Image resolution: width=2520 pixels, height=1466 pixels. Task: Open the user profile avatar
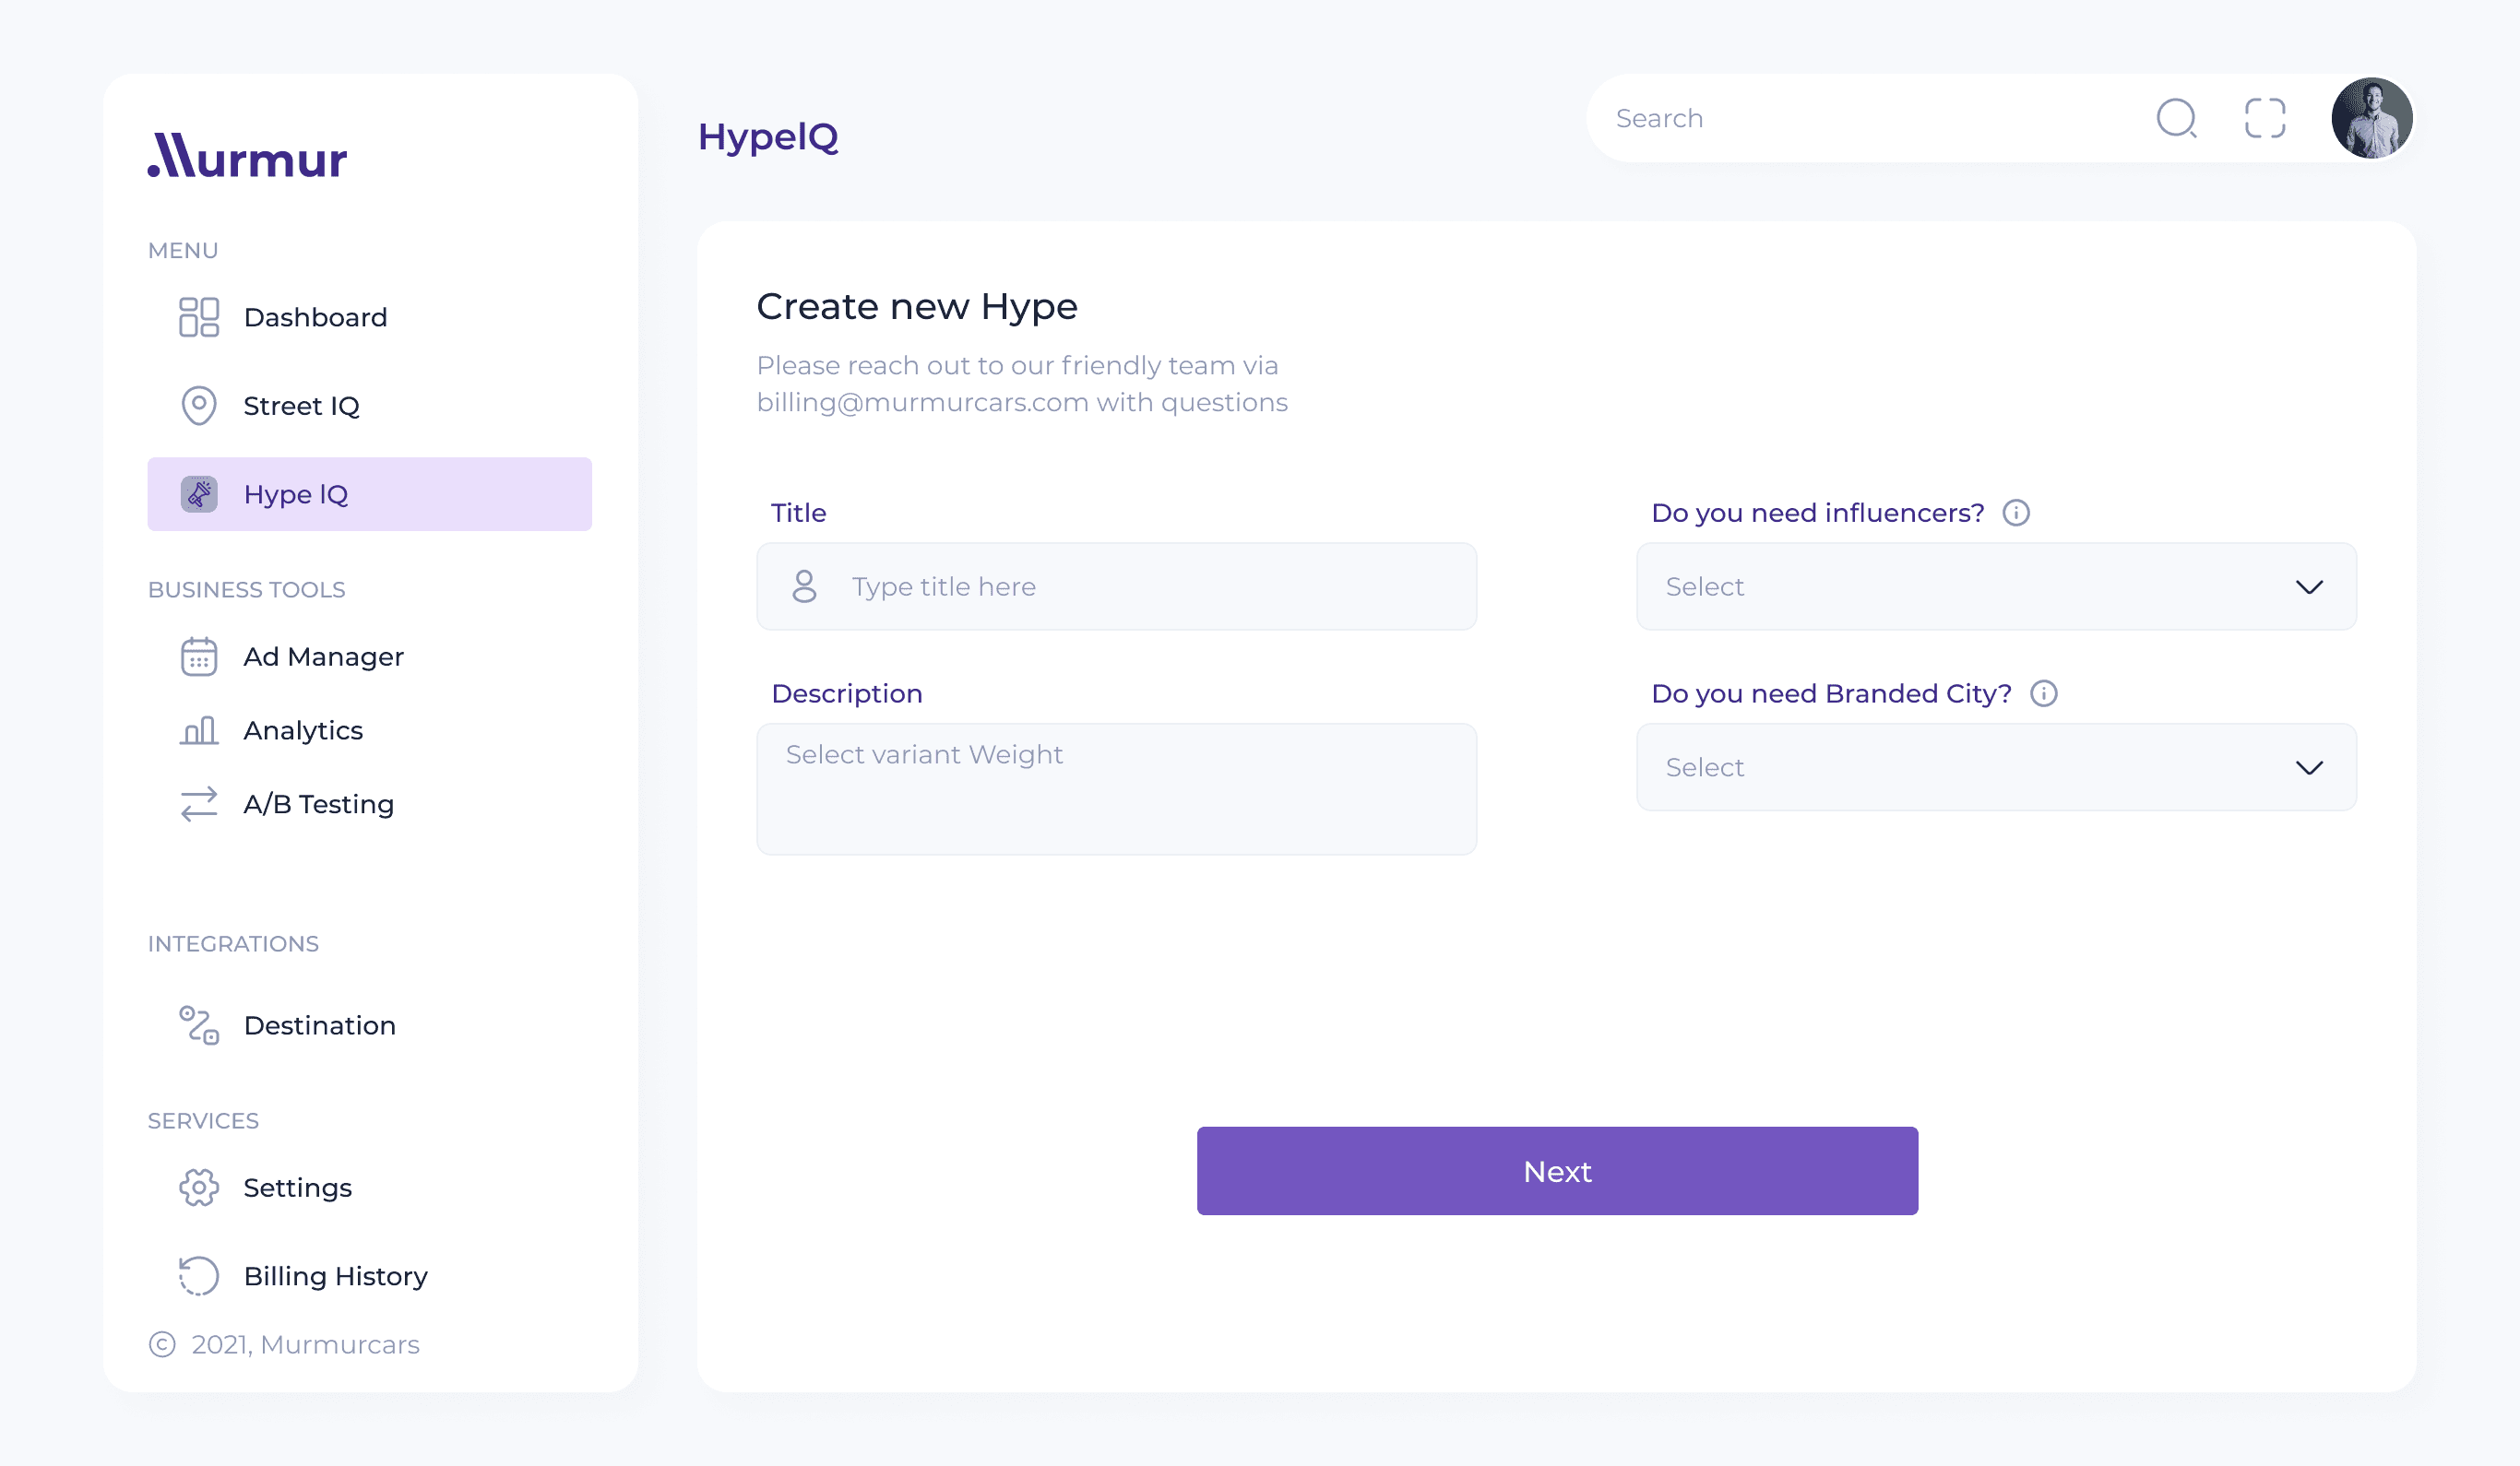pos(2372,118)
